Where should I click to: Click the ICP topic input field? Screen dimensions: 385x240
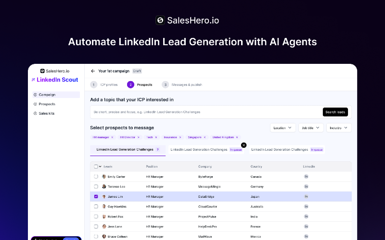206,112
